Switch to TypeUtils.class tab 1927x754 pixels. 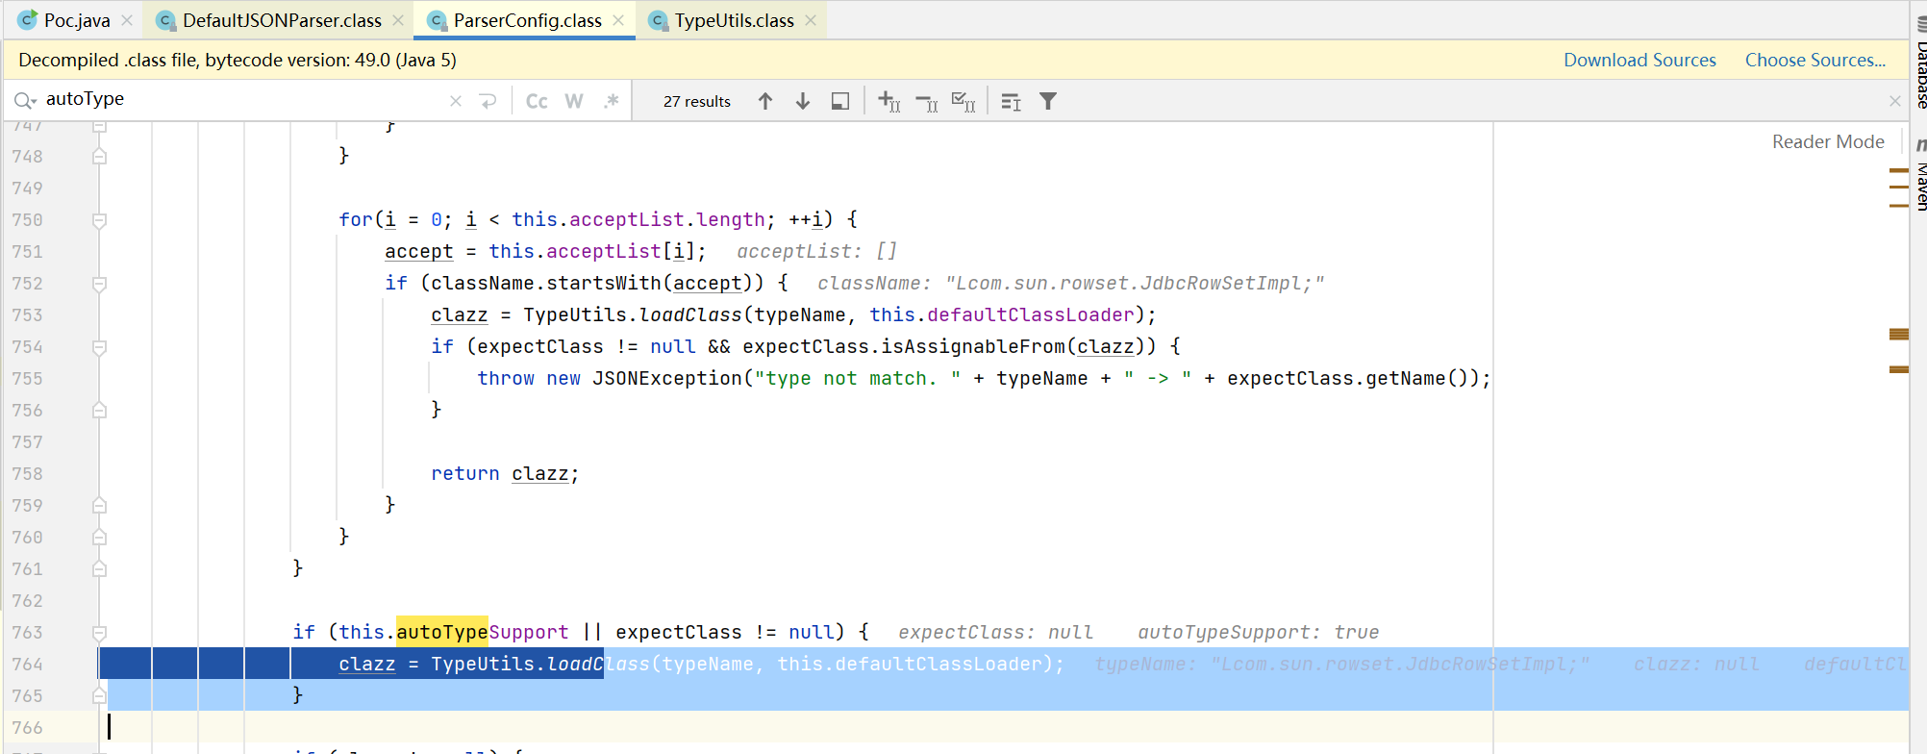pyautogui.click(x=735, y=20)
